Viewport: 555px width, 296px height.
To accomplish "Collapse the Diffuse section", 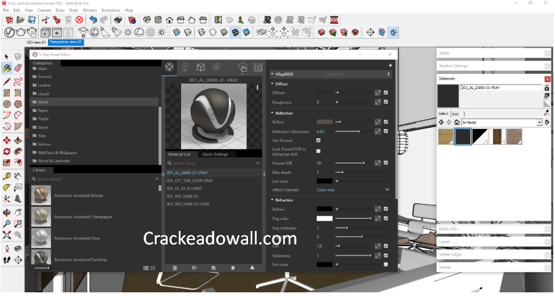I will coord(272,84).
